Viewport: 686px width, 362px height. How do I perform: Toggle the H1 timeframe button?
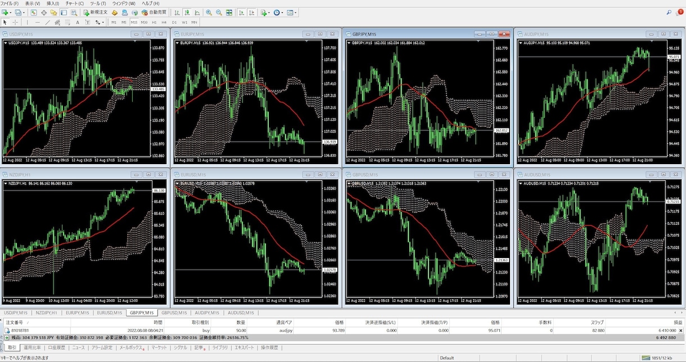pos(154,22)
